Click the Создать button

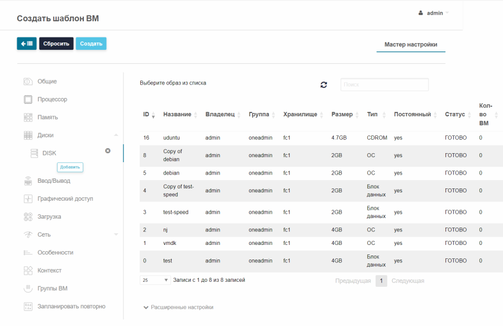pyautogui.click(x=91, y=44)
